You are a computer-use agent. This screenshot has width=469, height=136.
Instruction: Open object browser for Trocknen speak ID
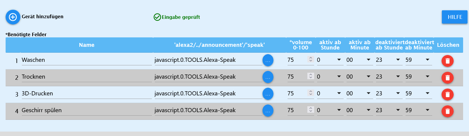268,77
